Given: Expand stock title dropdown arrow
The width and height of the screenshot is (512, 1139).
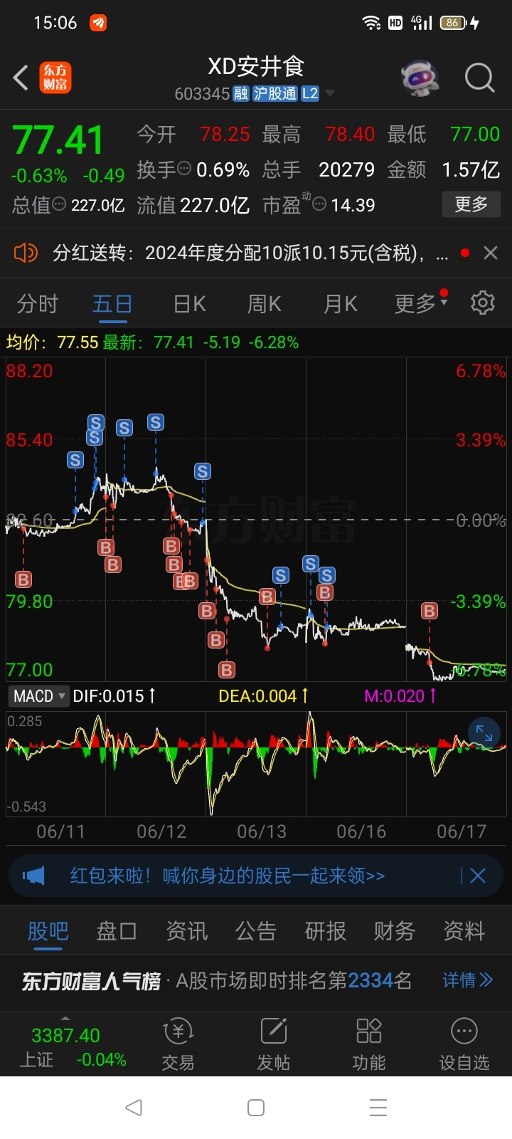Looking at the screenshot, I should point(329,94).
